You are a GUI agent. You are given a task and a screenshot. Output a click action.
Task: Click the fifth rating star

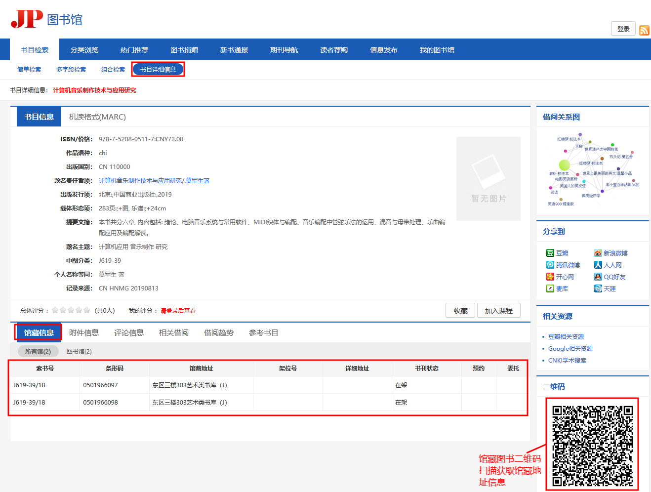coord(87,310)
